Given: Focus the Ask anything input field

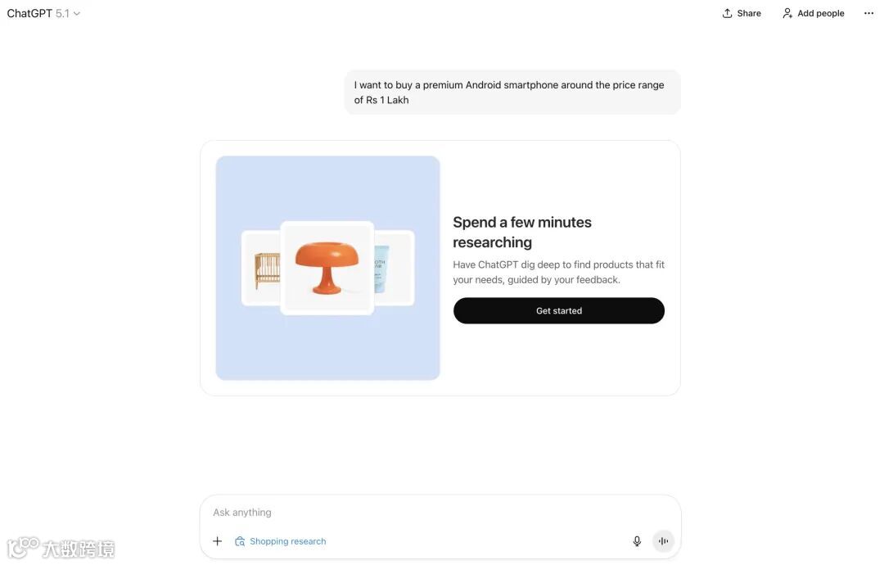Looking at the screenshot, I should click(x=440, y=512).
